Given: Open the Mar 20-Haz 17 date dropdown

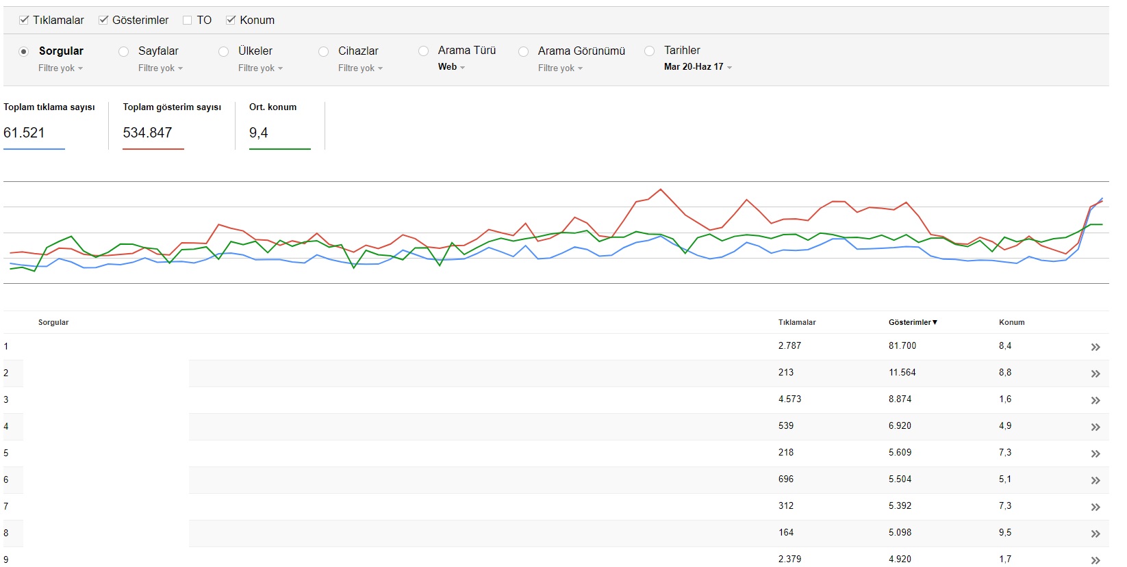Looking at the screenshot, I should pos(698,67).
